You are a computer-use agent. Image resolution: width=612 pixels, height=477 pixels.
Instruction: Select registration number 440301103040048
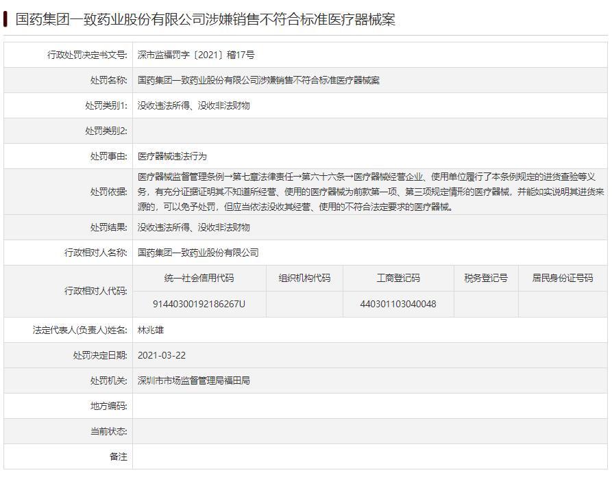tap(398, 304)
